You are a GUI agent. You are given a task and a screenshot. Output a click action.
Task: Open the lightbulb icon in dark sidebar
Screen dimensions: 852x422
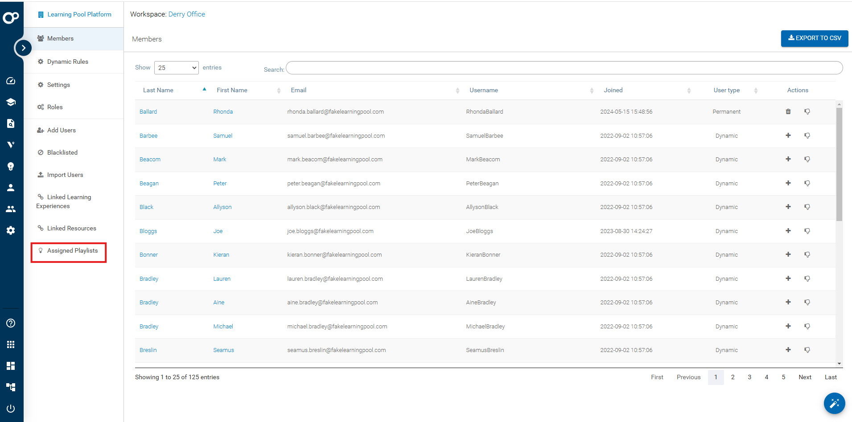[11, 166]
